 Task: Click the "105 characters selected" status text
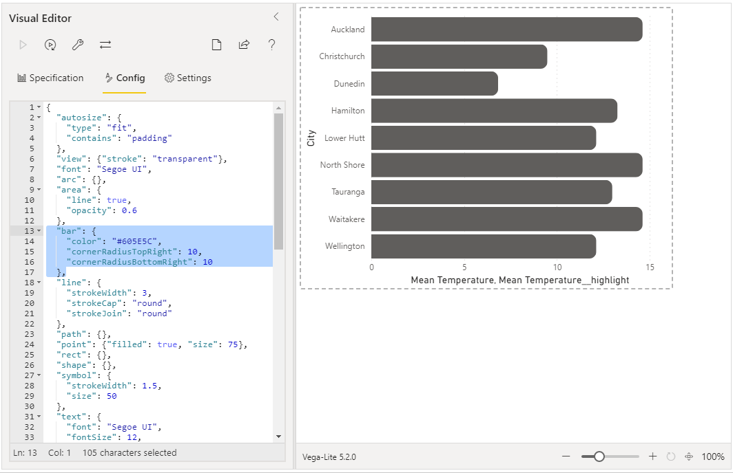point(130,452)
